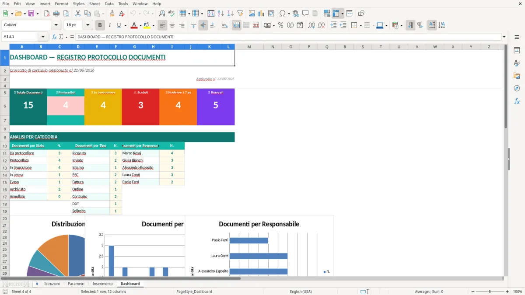Activate Clone Formatting paintbrush
Screen dimensions: 525x295
112,14
